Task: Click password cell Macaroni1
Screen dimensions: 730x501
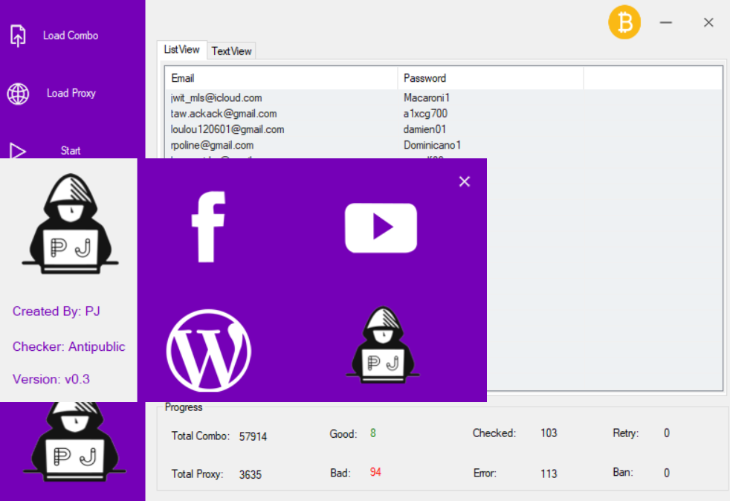Action: coord(427,98)
